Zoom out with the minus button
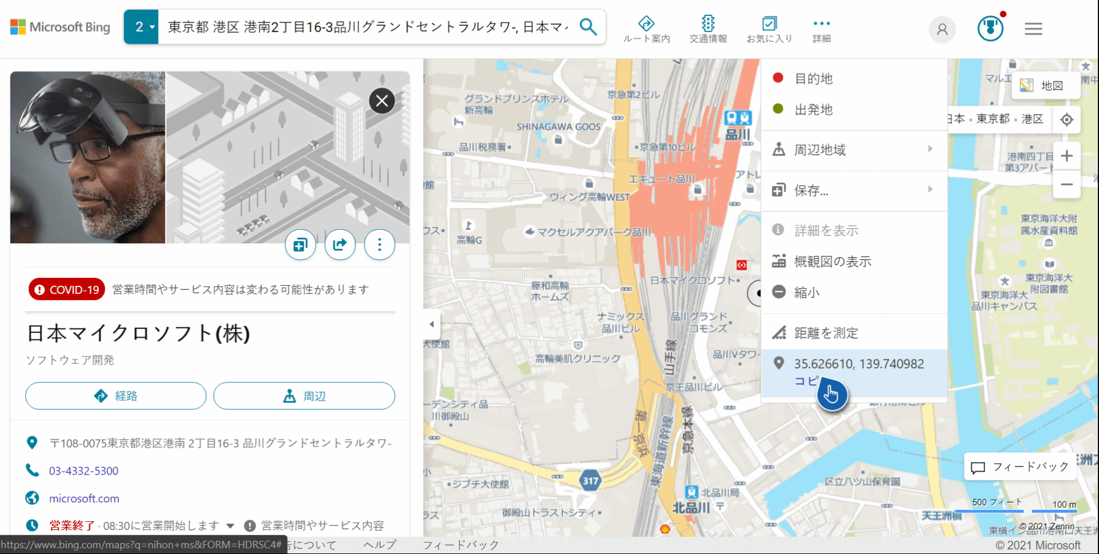 1066,184
